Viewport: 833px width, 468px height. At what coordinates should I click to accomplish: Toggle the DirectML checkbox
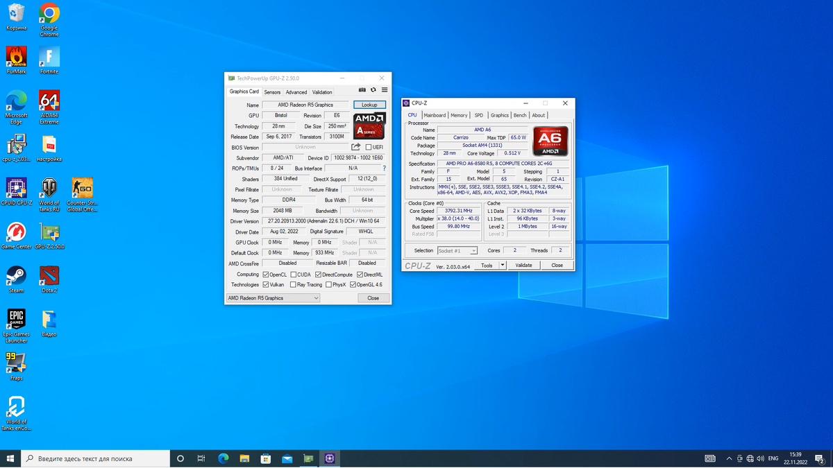(359, 275)
